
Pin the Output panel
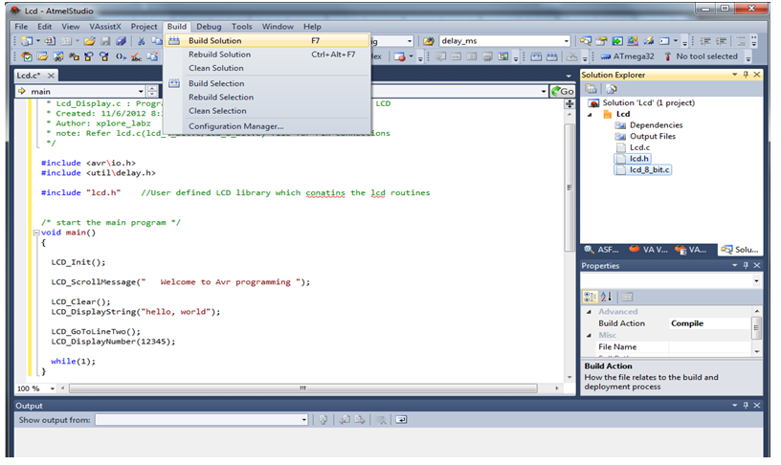click(746, 406)
